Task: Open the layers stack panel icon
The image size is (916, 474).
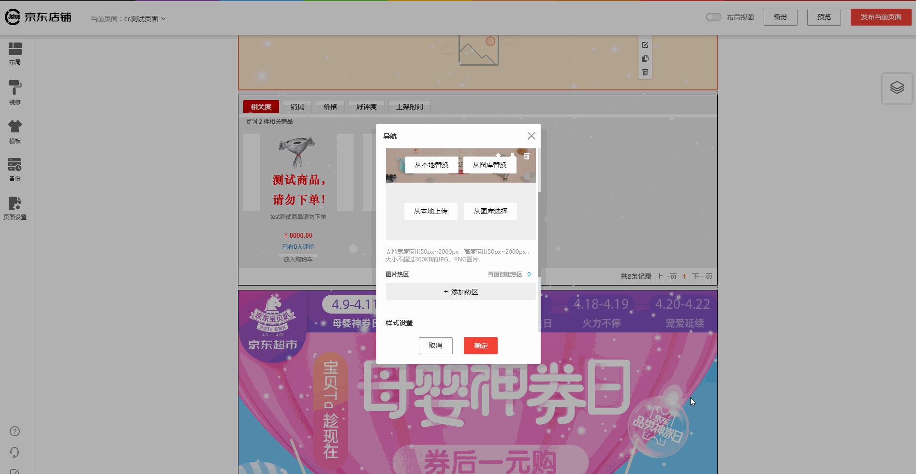Action: tap(897, 88)
